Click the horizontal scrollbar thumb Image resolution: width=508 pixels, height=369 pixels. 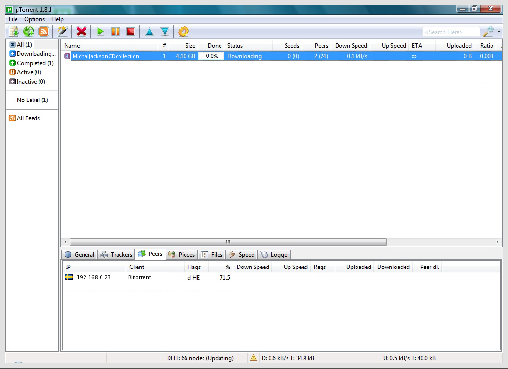(228, 242)
